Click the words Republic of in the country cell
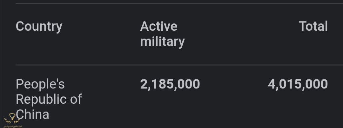 click(x=49, y=99)
